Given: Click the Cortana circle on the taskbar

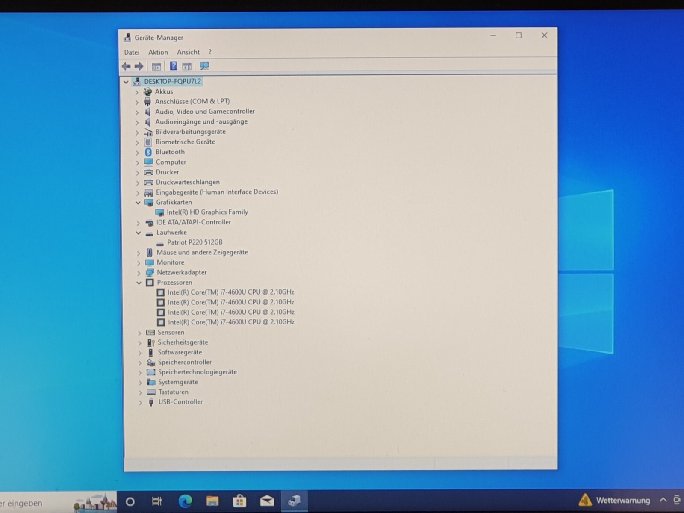Looking at the screenshot, I should (130, 501).
